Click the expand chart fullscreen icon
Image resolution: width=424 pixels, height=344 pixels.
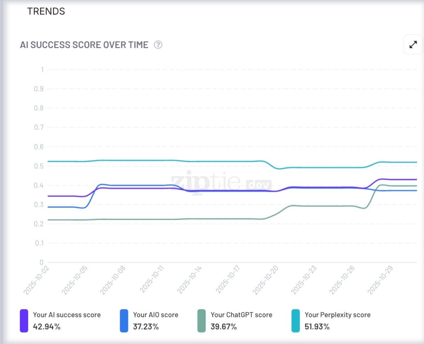pos(413,45)
